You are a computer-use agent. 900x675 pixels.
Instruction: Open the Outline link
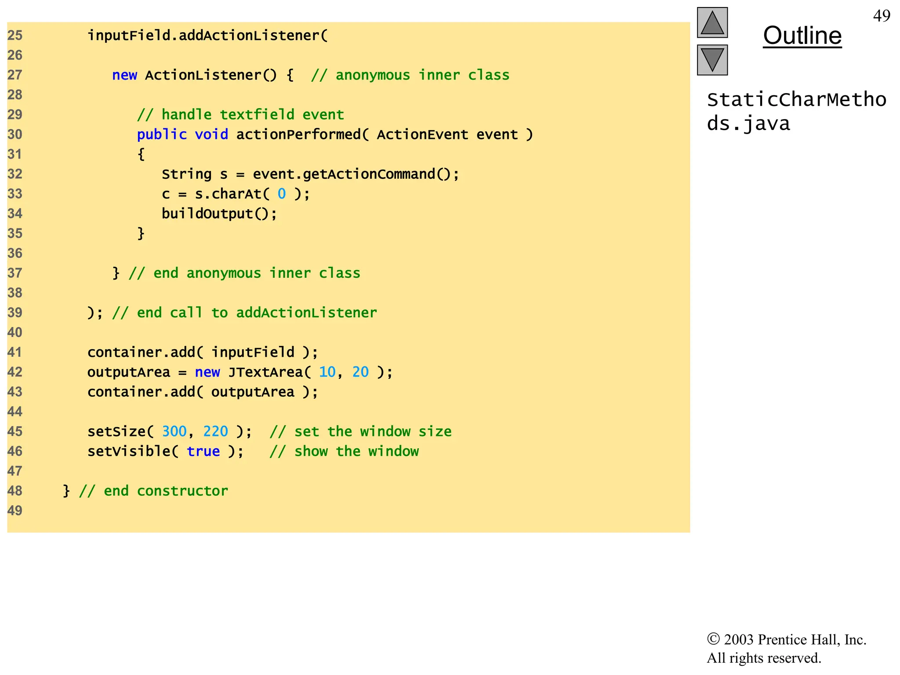click(x=802, y=36)
